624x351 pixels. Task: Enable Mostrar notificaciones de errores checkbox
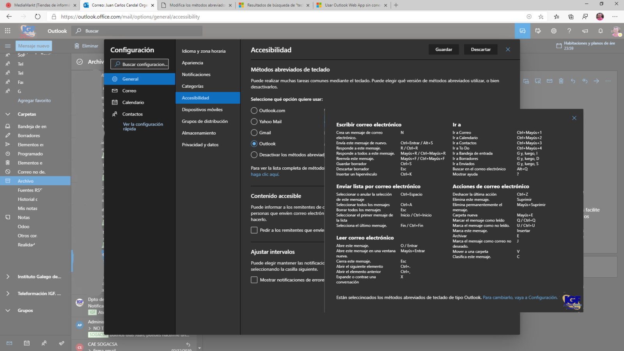click(254, 280)
